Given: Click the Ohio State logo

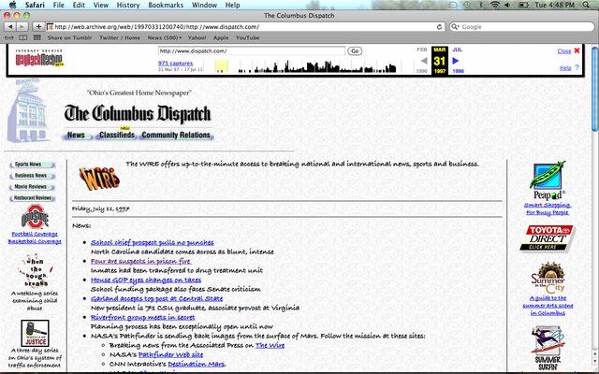Looking at the screenshot, I should coord(35,216).
